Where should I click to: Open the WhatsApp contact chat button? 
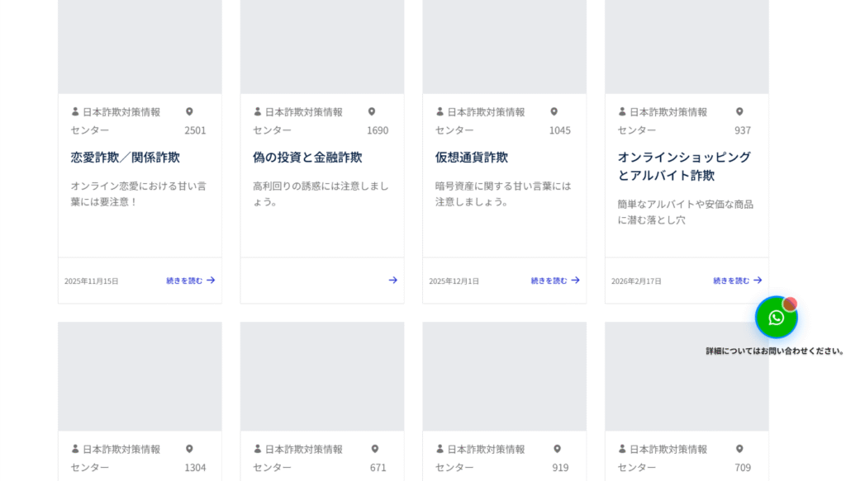(x=776, y=318)
